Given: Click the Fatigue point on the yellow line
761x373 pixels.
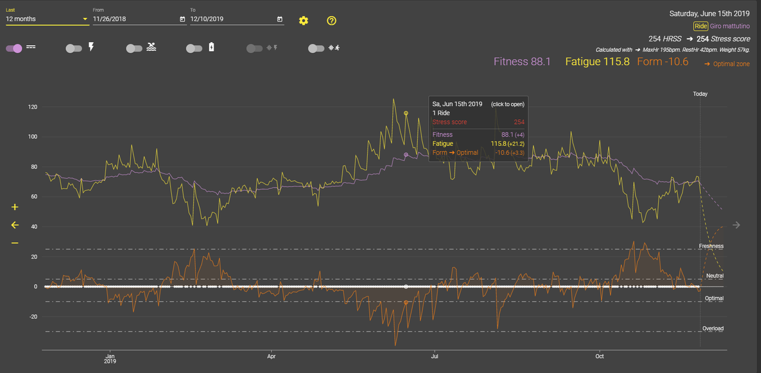Looking at the screenshot, I should point(406,113).
